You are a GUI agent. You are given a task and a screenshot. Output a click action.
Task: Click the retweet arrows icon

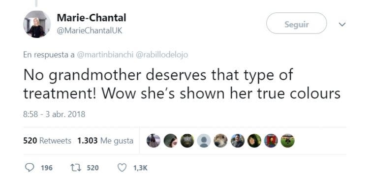click(x=75, y=168)
